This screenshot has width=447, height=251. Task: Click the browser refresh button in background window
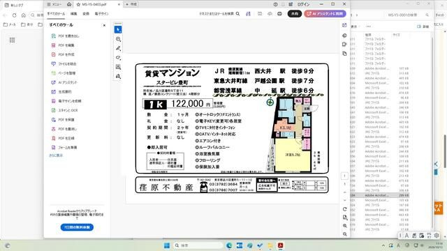pyautogui.click(x=14, y=15)
